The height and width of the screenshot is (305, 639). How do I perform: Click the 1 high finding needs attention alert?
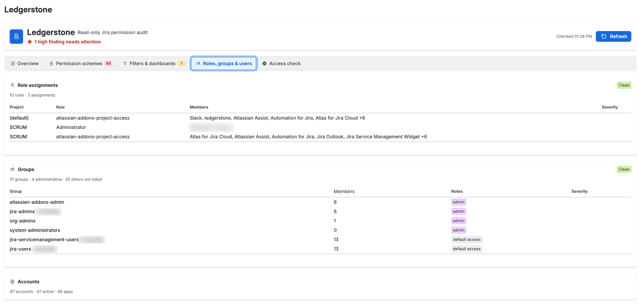pos(67,42)
